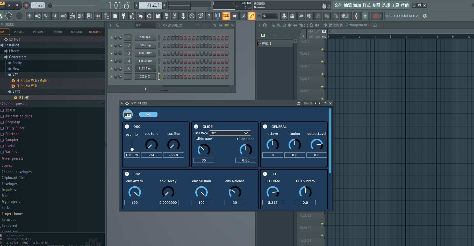
Task: Click the Save project floppy icon
Action: click(158, 16)
